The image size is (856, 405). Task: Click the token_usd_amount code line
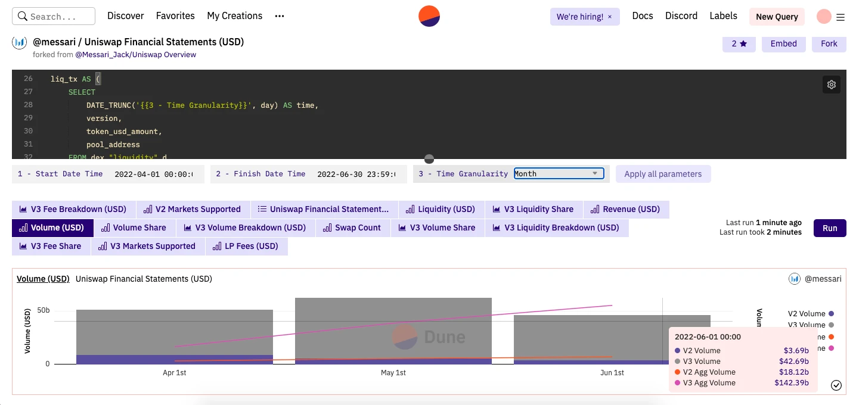tap(124, 132)
